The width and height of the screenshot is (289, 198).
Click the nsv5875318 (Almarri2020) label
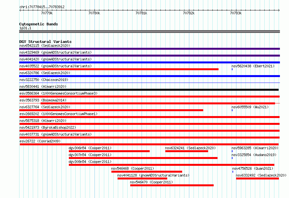click(x=43, y=121)
